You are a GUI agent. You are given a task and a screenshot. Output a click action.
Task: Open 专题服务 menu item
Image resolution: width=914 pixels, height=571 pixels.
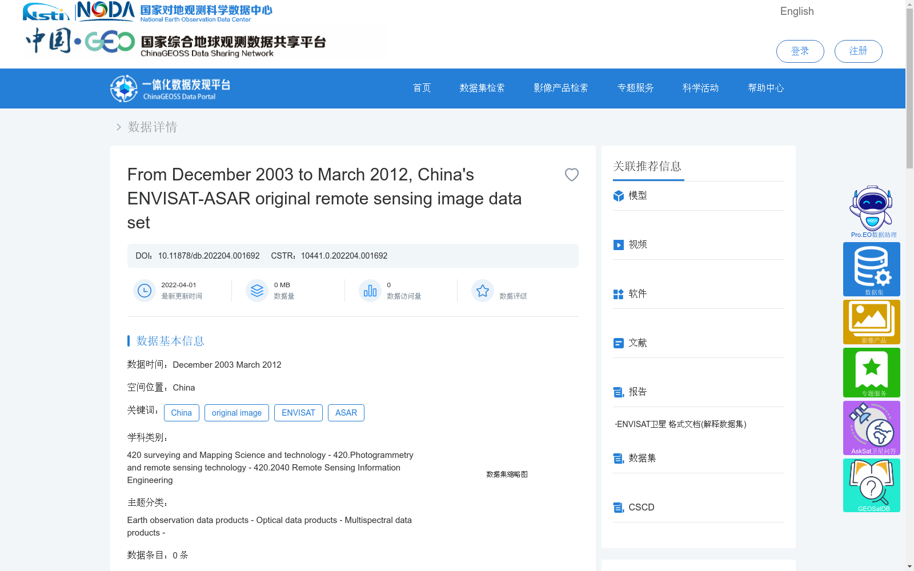[635, 88]
